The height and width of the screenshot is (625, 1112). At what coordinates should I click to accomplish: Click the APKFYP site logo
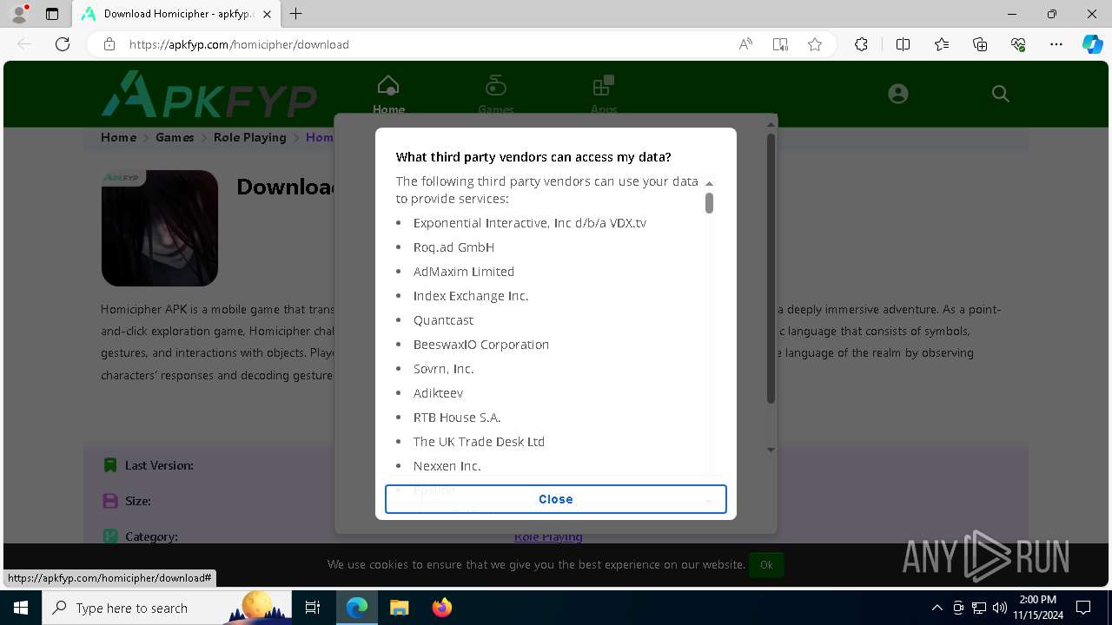click(208, 94)
